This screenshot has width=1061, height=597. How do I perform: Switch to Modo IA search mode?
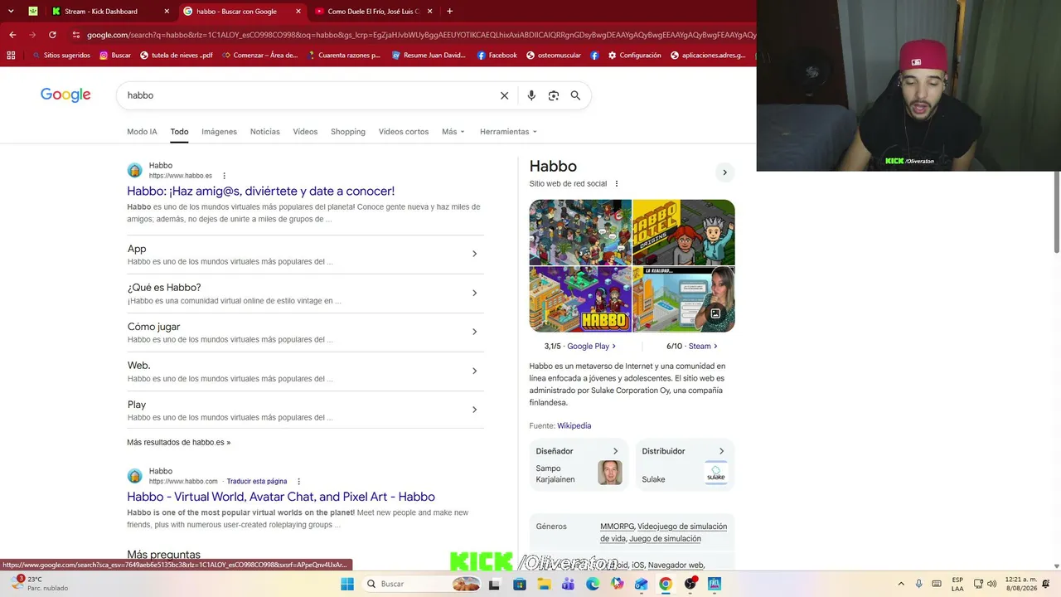142,132
